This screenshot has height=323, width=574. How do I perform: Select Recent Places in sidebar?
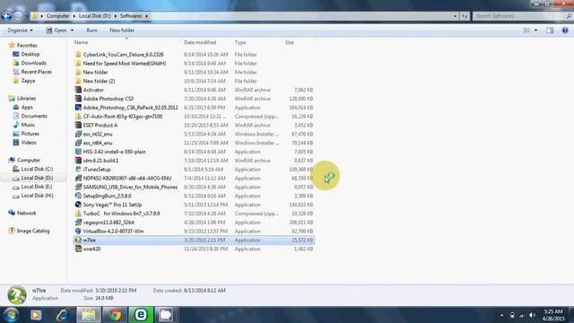pyautogui.click(x=36, y=72)
